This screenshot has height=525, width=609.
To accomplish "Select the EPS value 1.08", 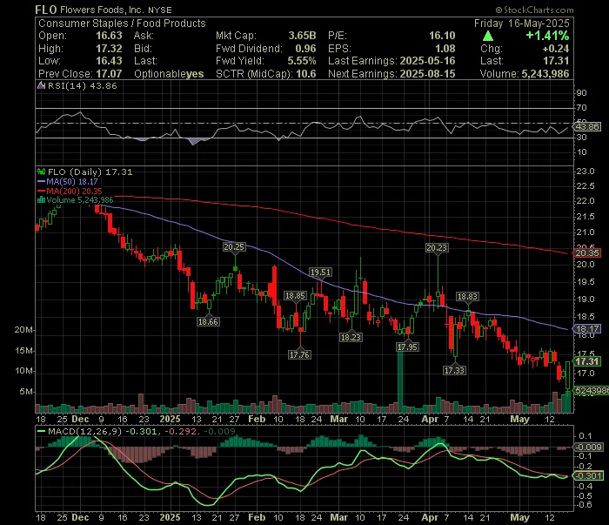I will click(445, 49).
